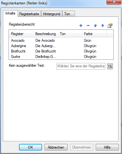Click the 'Registerübersicht:' label
The height and width of the screenshot is (154, 122).
[x=22, y=24]
